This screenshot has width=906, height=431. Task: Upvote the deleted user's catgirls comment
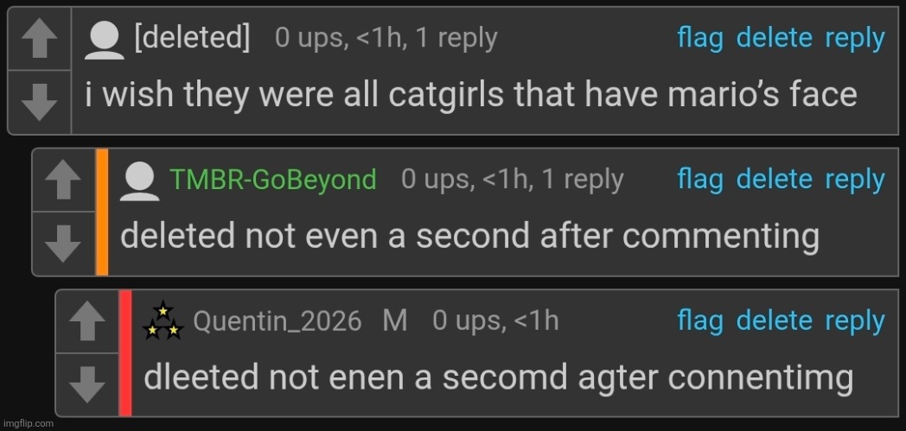[x=38, y=41]
